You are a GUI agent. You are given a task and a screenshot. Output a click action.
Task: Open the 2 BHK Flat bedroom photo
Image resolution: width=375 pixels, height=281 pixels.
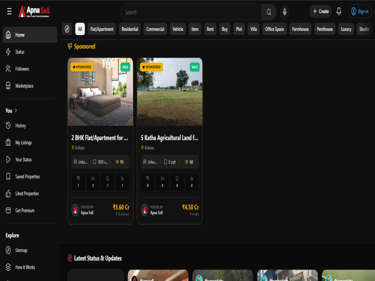100,92
